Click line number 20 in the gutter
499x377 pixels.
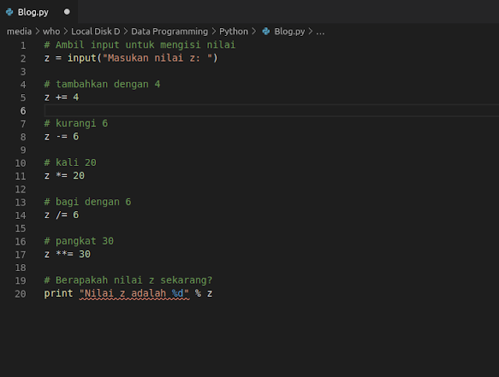click(x=20, y=294)
